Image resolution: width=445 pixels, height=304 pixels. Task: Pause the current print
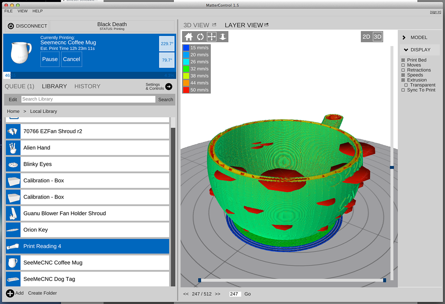pyautogui.click(x=50, y=59)
